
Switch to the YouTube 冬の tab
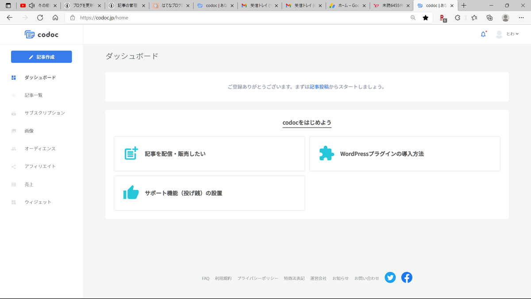[38, 6]
